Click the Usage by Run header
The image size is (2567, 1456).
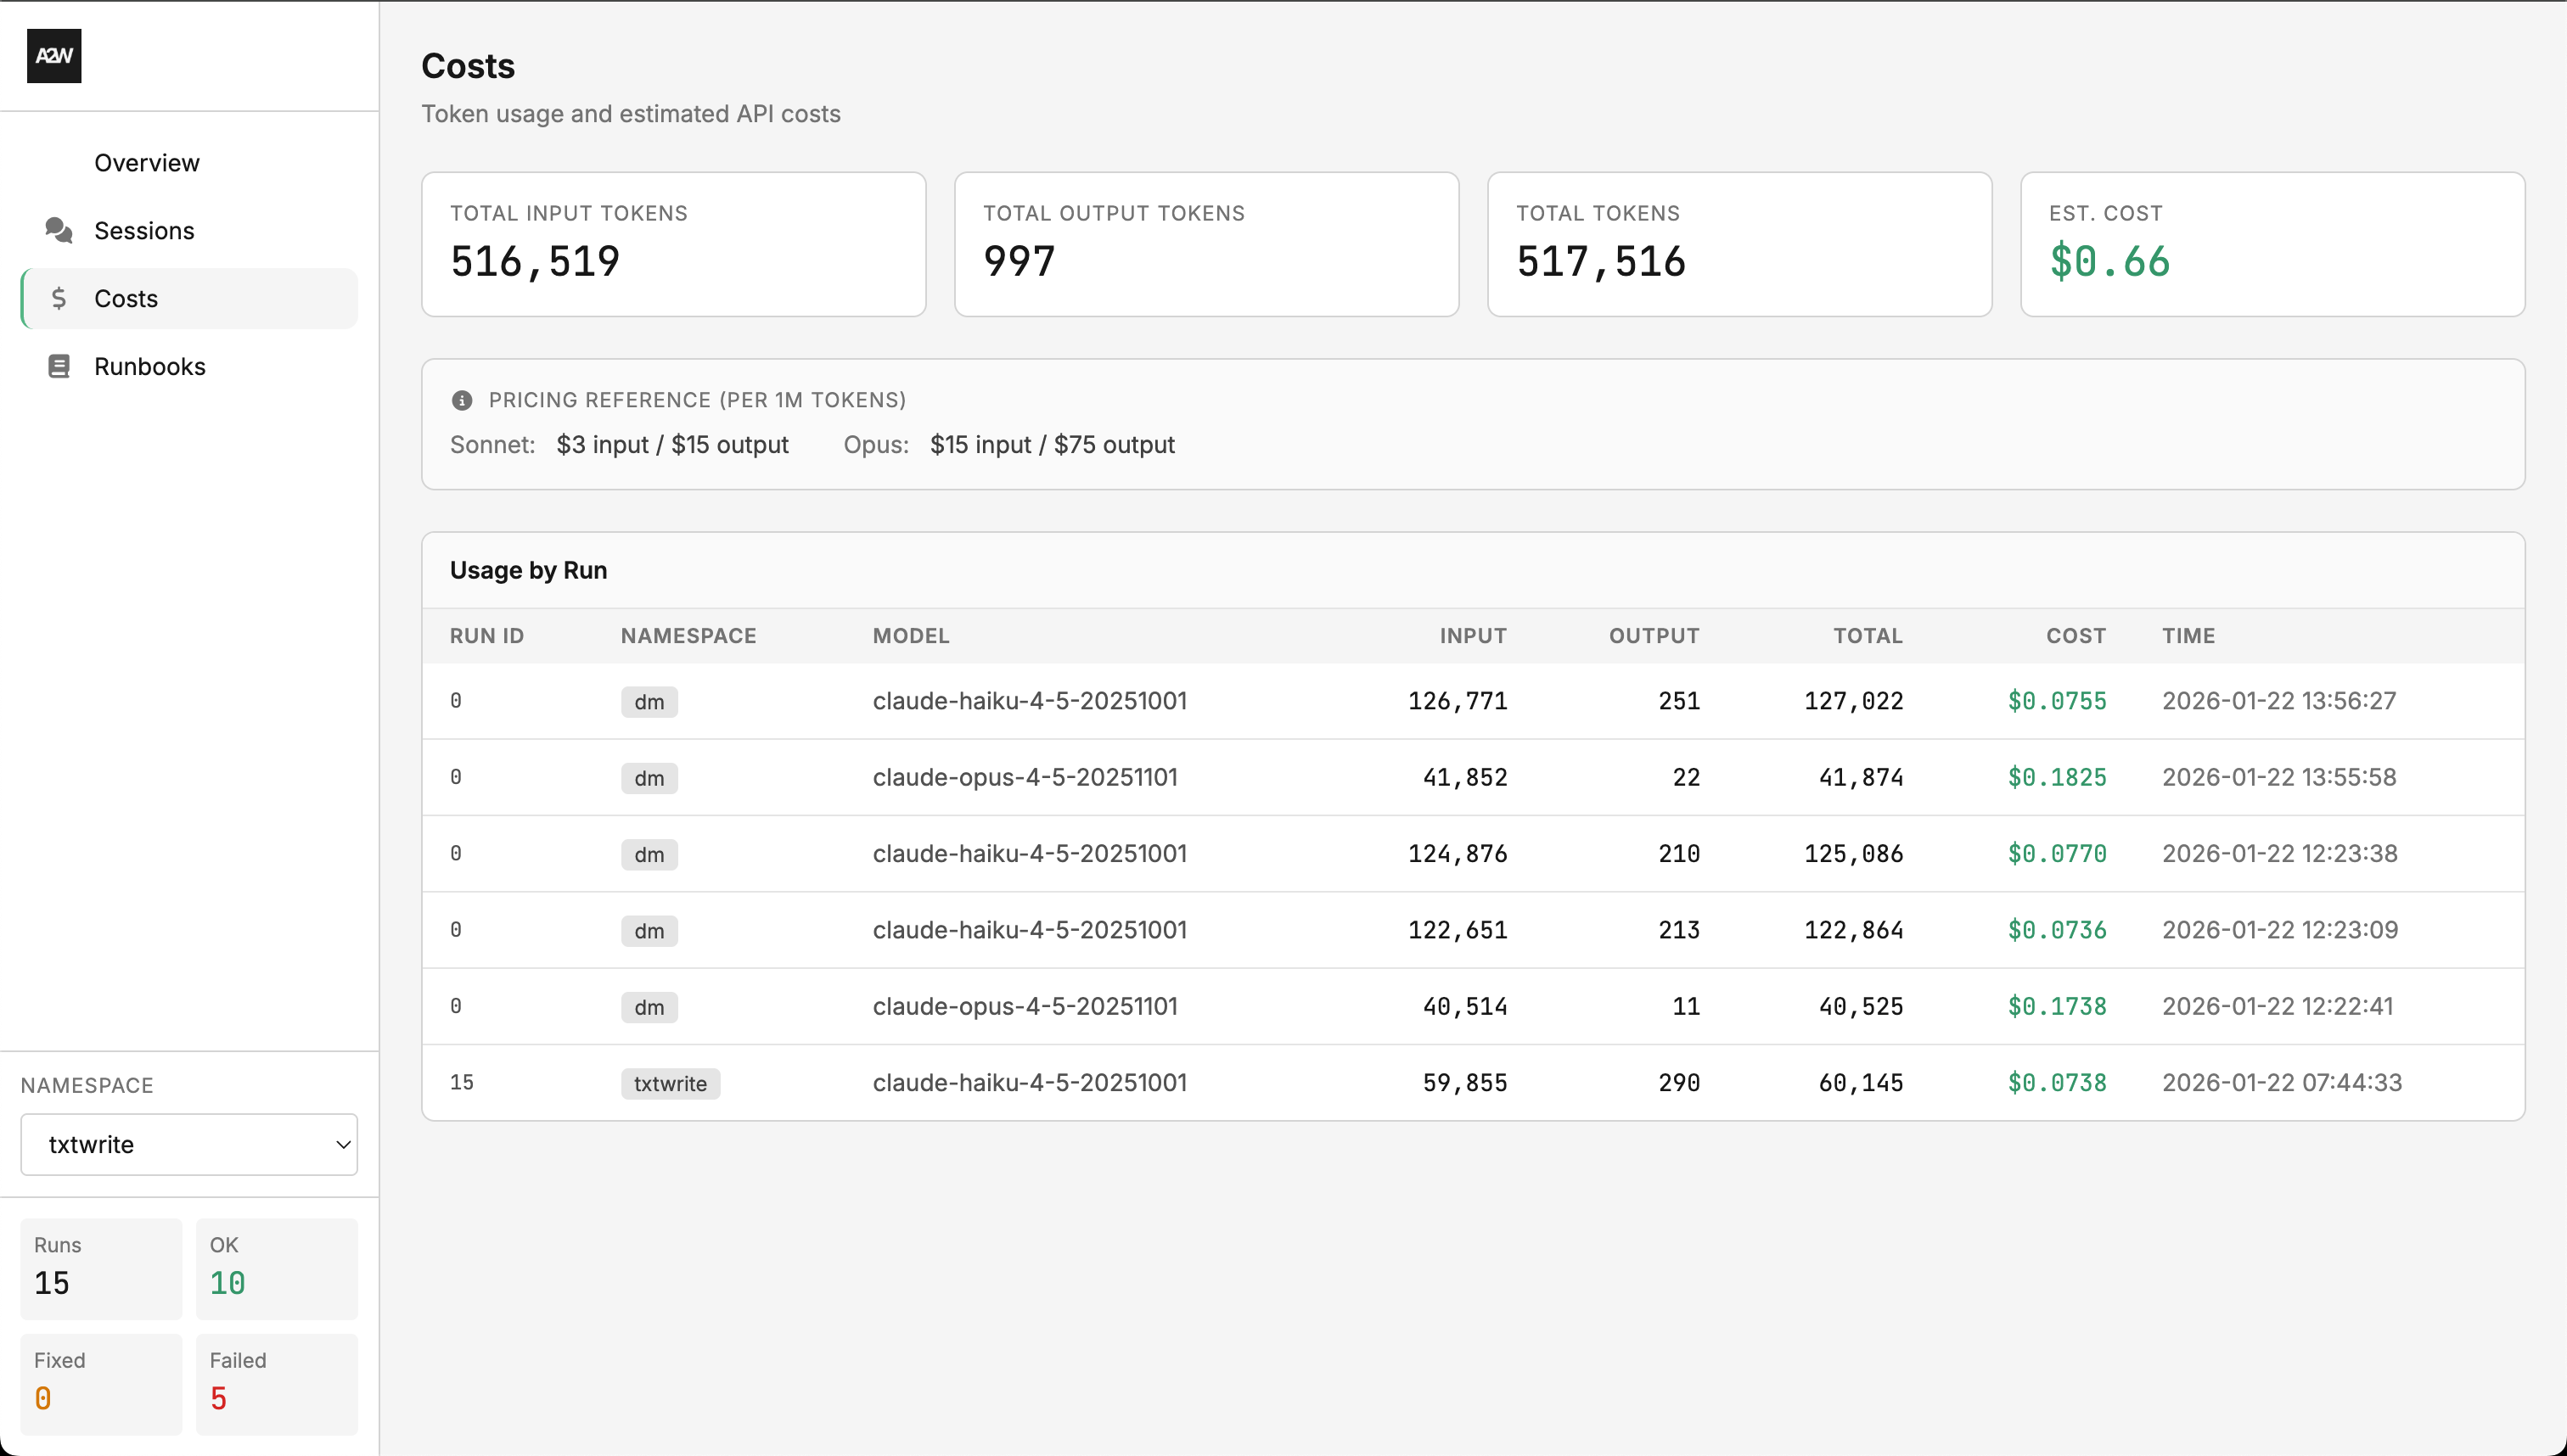click(x=527, y=569)
